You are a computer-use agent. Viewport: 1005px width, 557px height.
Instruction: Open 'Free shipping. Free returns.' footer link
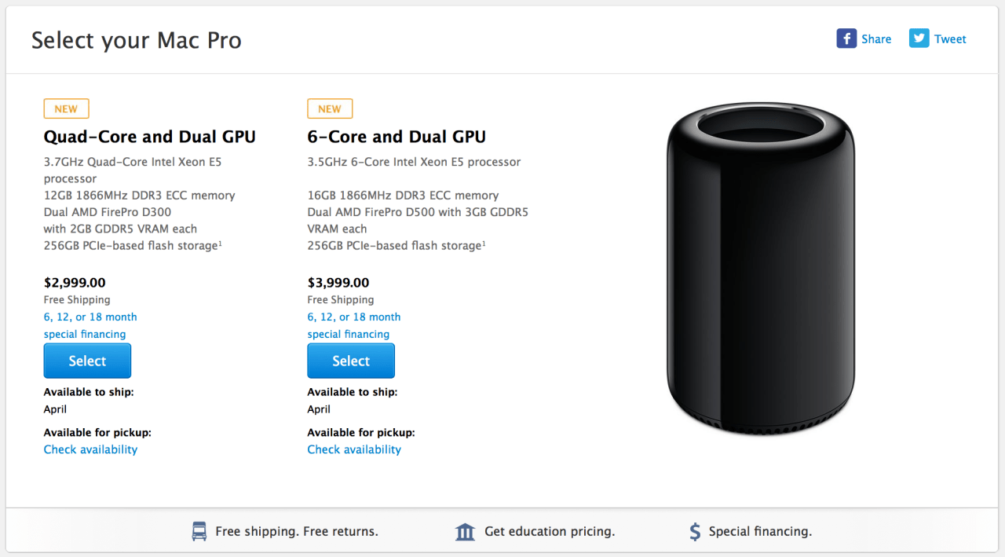point(297,532)
